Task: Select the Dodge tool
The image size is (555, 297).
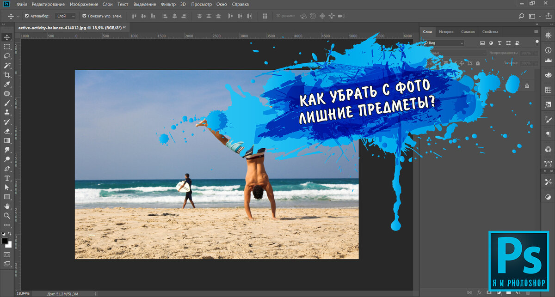Action: click(7, 159)
